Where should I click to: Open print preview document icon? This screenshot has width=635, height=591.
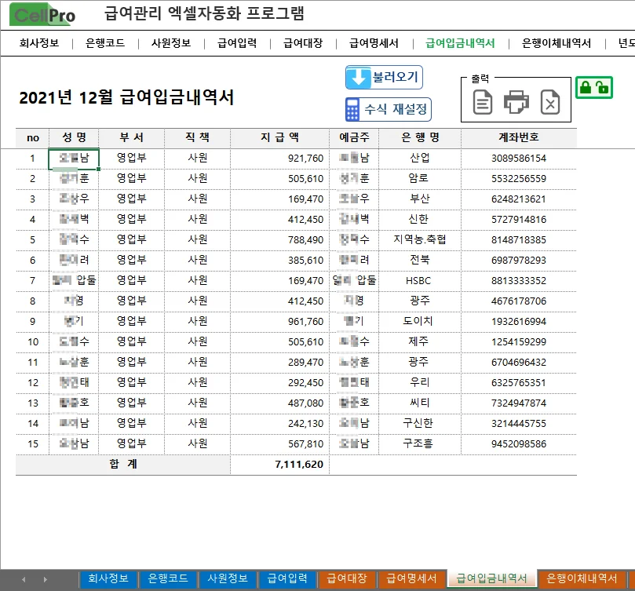tap(482, 102)
